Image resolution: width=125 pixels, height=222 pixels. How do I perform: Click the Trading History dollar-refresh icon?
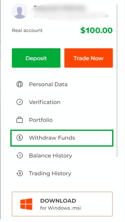point(20,173)
